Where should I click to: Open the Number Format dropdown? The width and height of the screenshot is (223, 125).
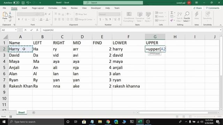119,14
